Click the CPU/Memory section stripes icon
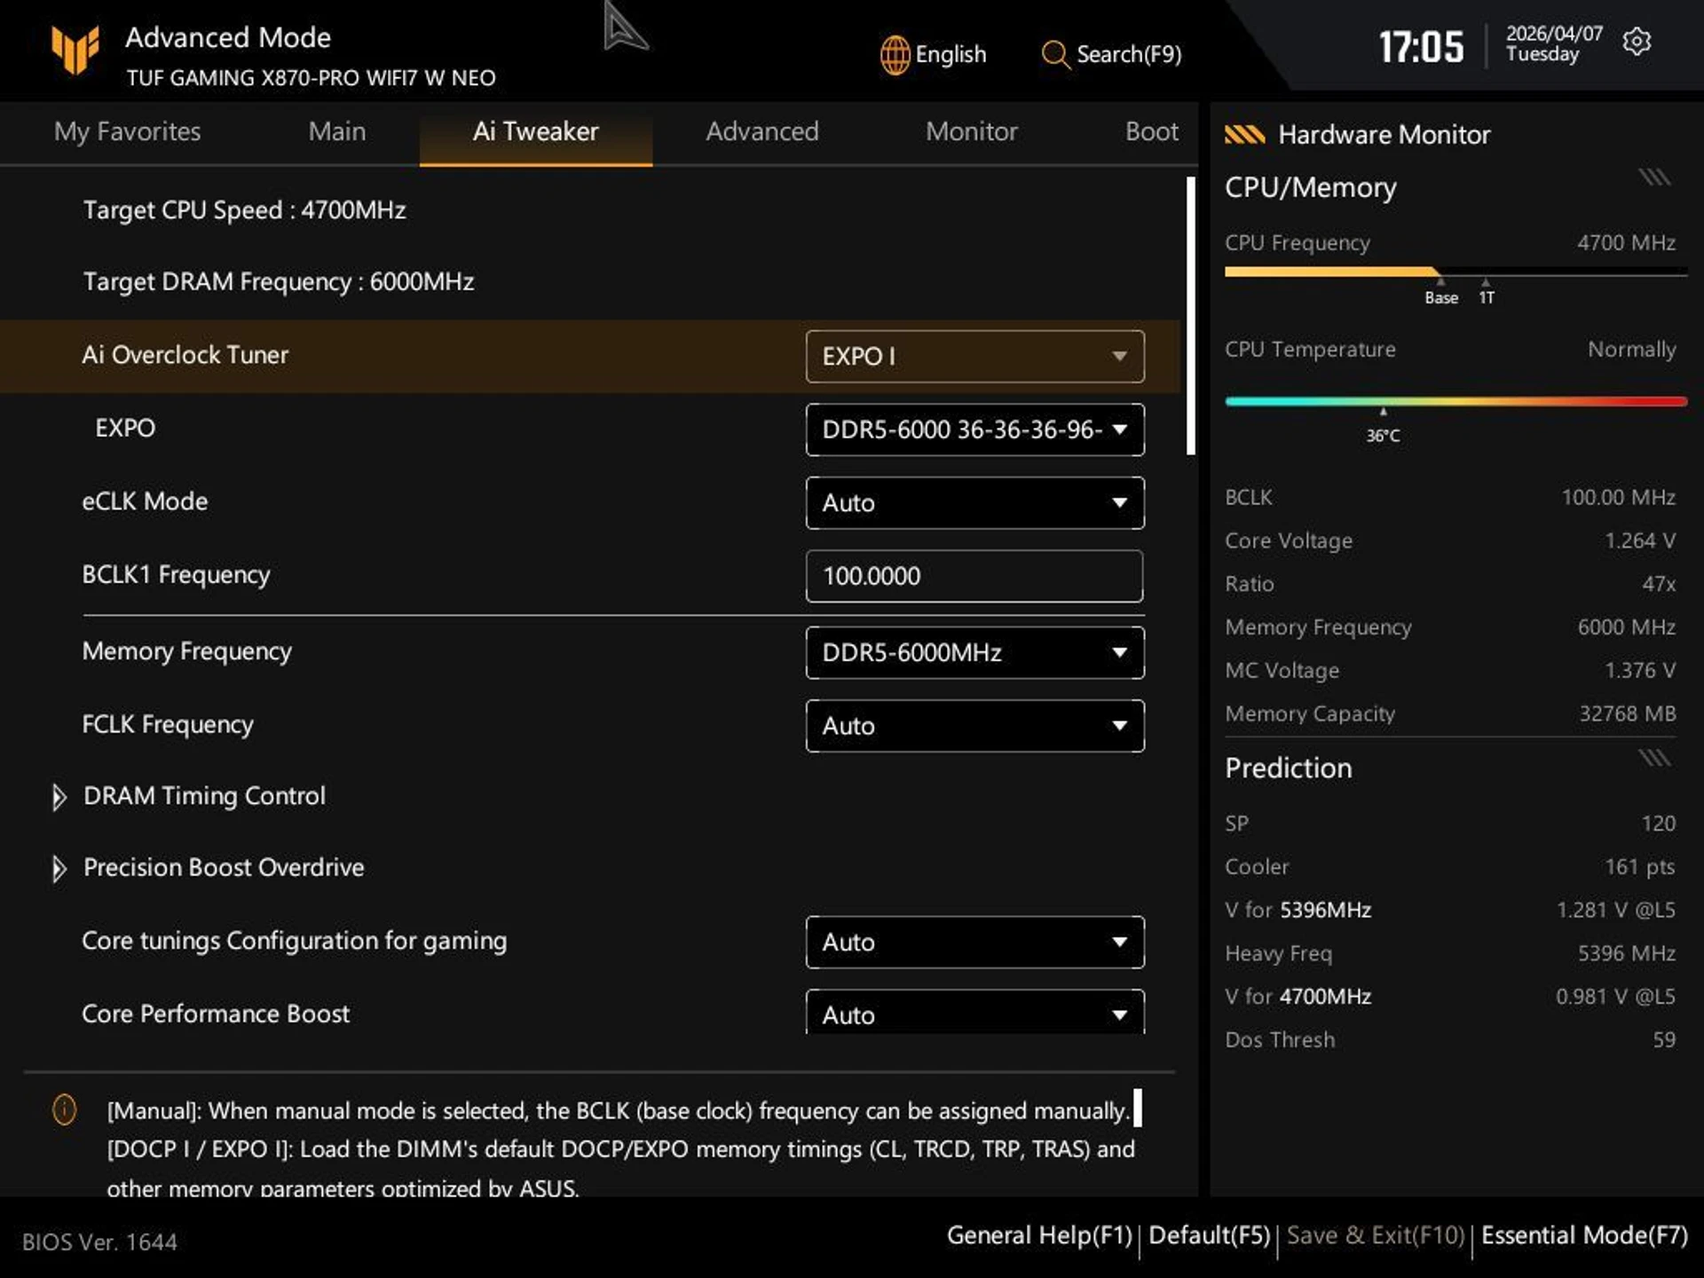The width and height of the screenshot is (1704, 1278). (x=1654, y=177)
